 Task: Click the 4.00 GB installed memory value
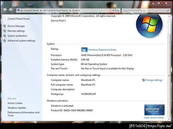pyautogui.click(x=85, y=60)
